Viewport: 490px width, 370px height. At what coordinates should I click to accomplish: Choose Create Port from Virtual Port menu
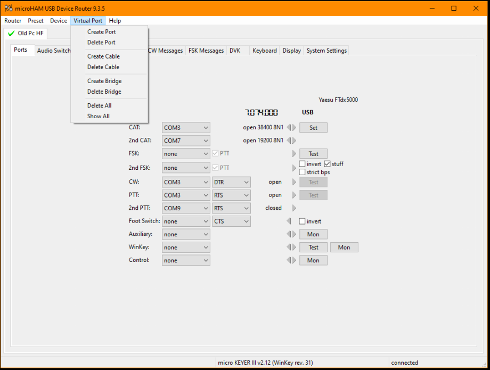tap(101, 32)
